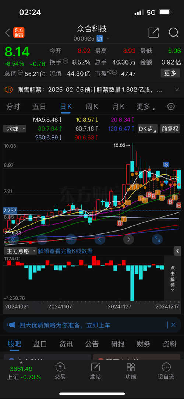The width and height of the screenshot is (184, 399).
Task: Expand the 更多 period options
Action: (145, 107)
